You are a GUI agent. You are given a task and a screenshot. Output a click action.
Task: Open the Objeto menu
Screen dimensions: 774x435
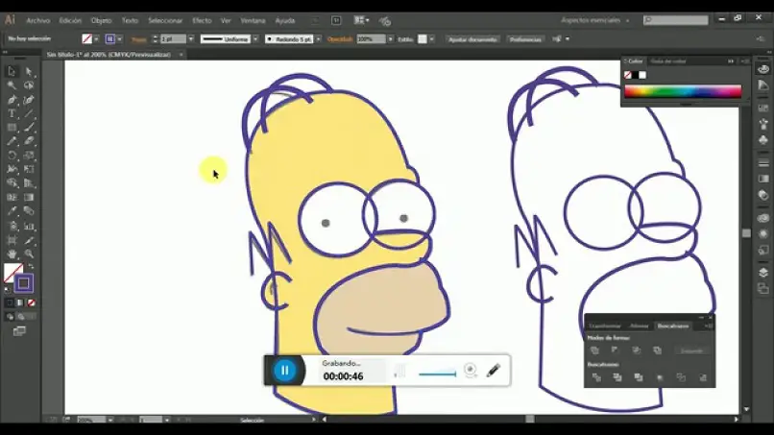pos(101,21)
